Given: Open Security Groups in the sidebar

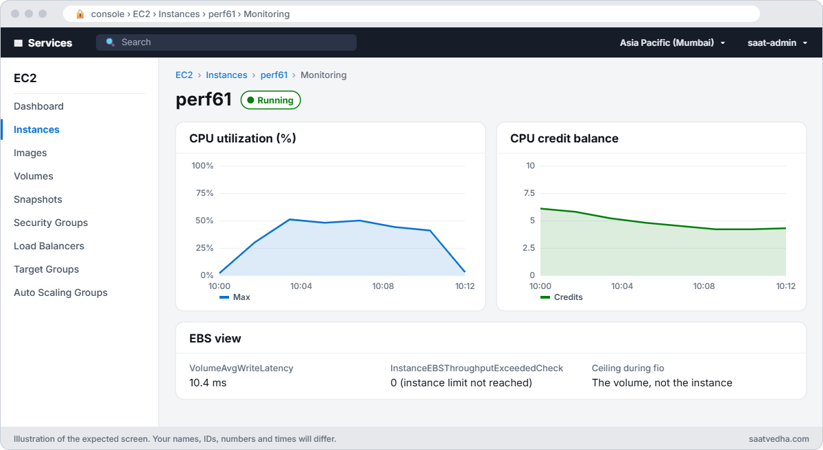Looking at the screenshot, I should pos(51,223).
